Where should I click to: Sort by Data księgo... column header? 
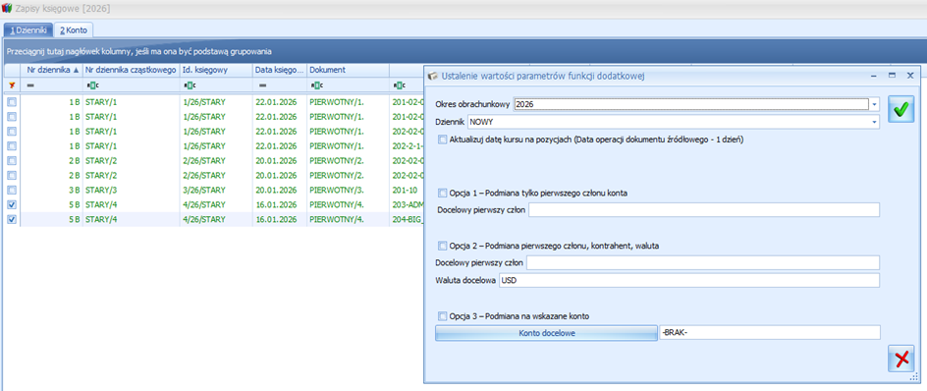tap(280, 70)
